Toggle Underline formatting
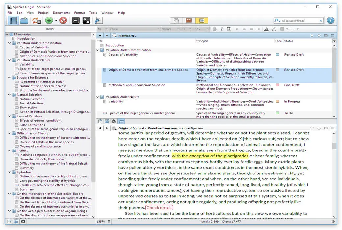Viewport: 342px width, 230px height. [x=229, y=29]
